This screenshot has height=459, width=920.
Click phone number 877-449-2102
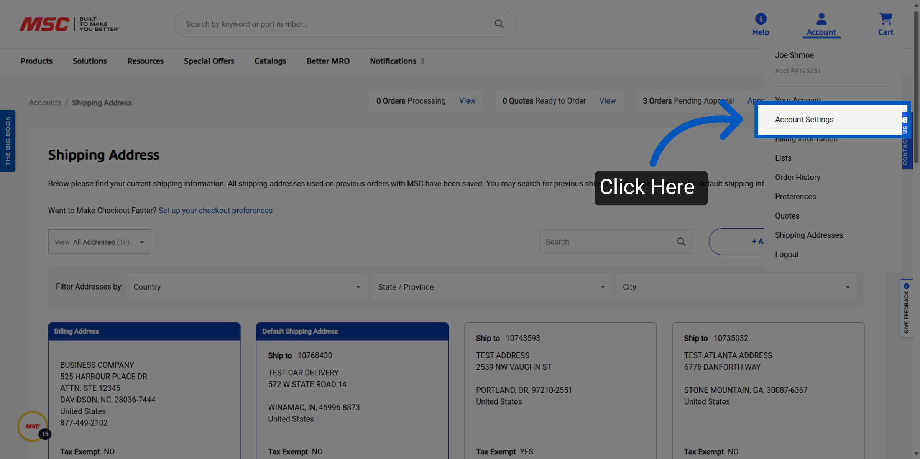(x=84, y=423)
